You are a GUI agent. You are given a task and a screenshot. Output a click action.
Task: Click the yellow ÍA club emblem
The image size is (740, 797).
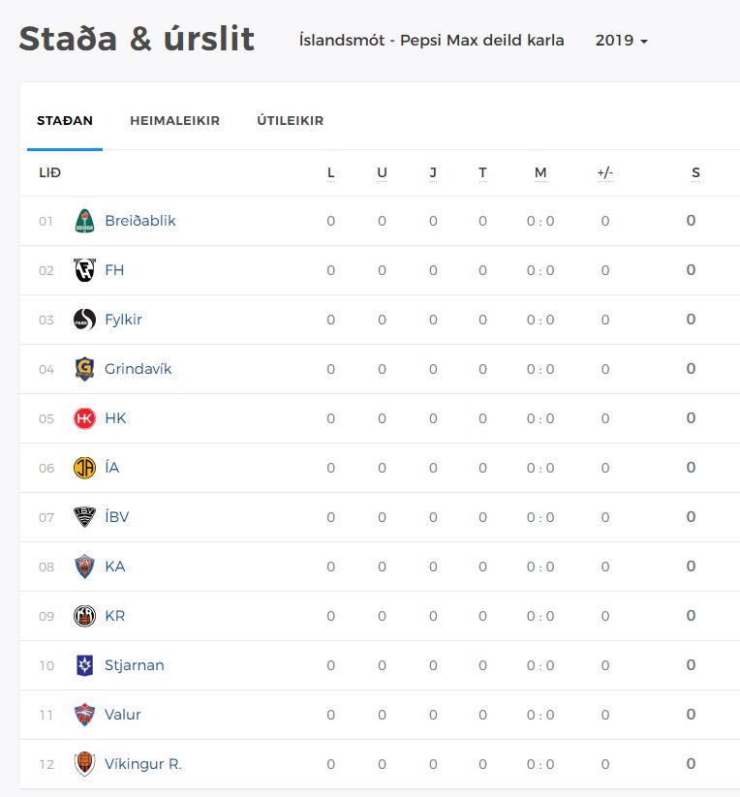point(84,468)
